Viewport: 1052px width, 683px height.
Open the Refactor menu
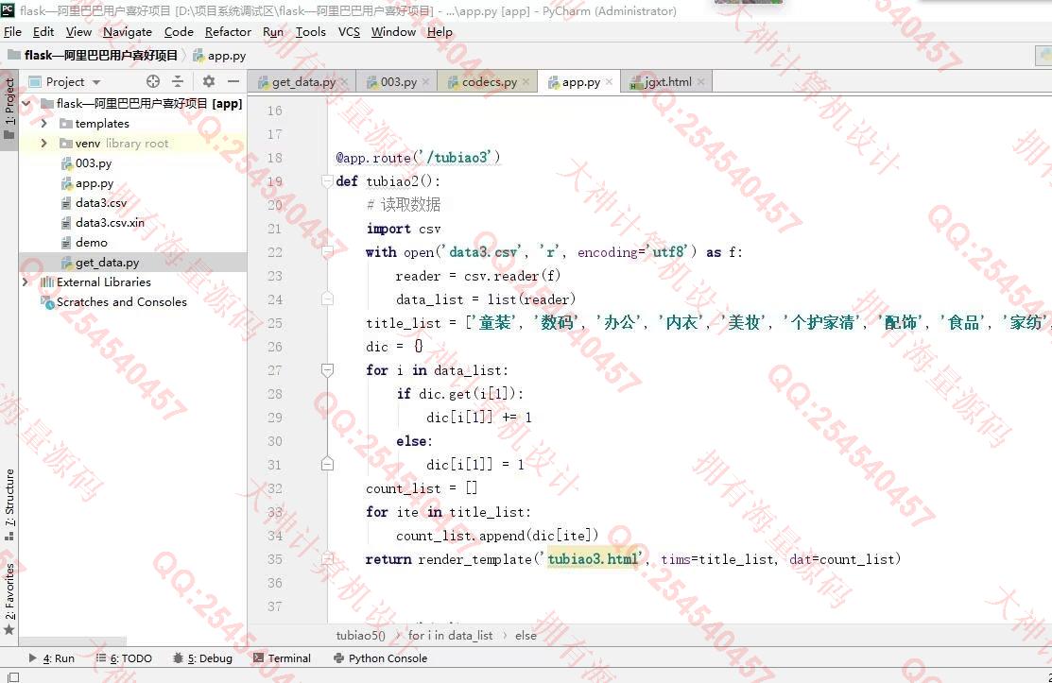coord(228,31)
